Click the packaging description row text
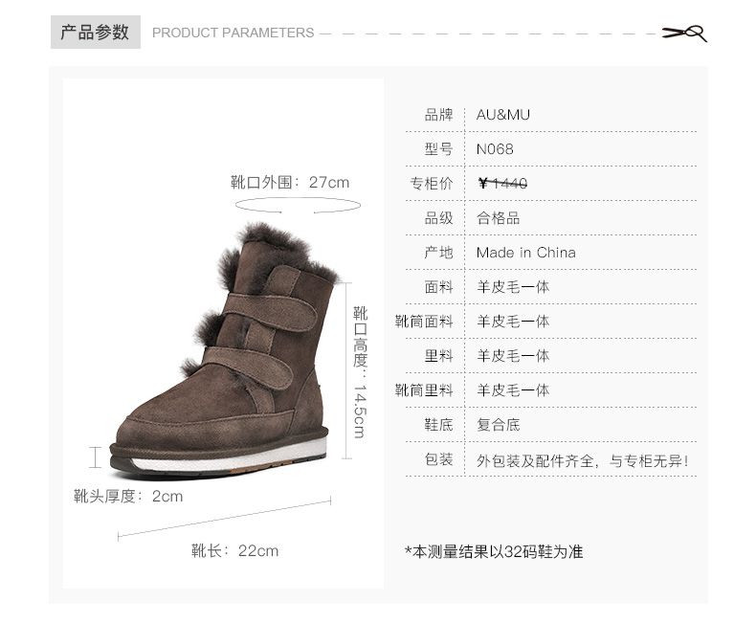This screenshot has height=623, width=756. (x=583, y=461)
